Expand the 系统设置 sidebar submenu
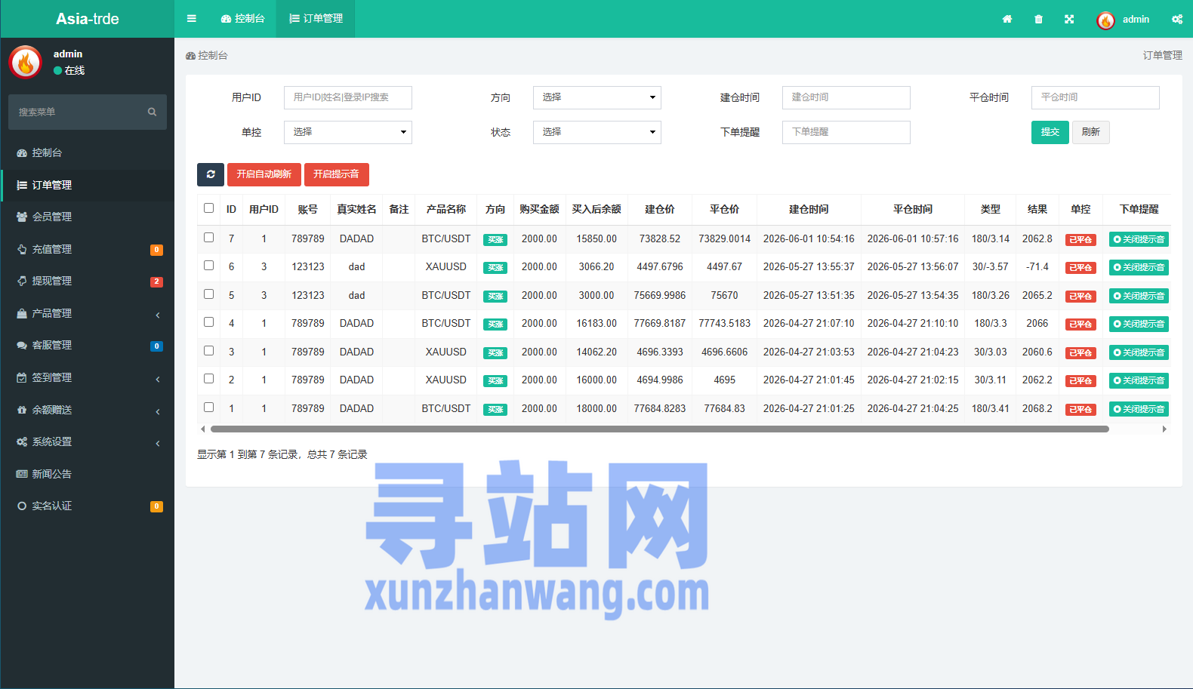The width and height of the screenshot is (1193, 689). point(88,441)
